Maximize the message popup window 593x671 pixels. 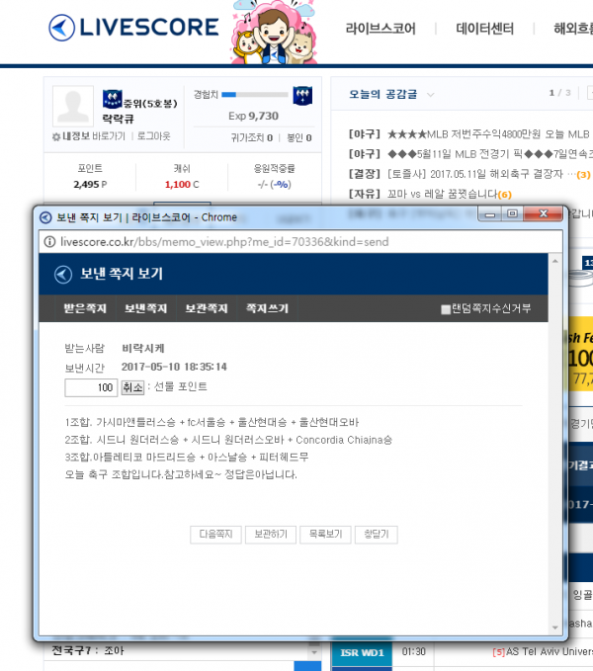tap(512, 213)
